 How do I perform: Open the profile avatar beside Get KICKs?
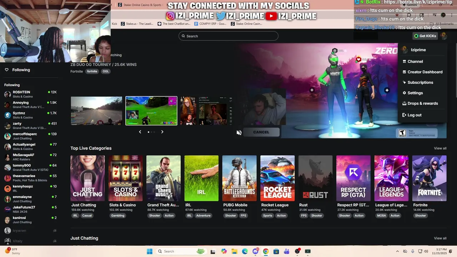coord(443,36)
